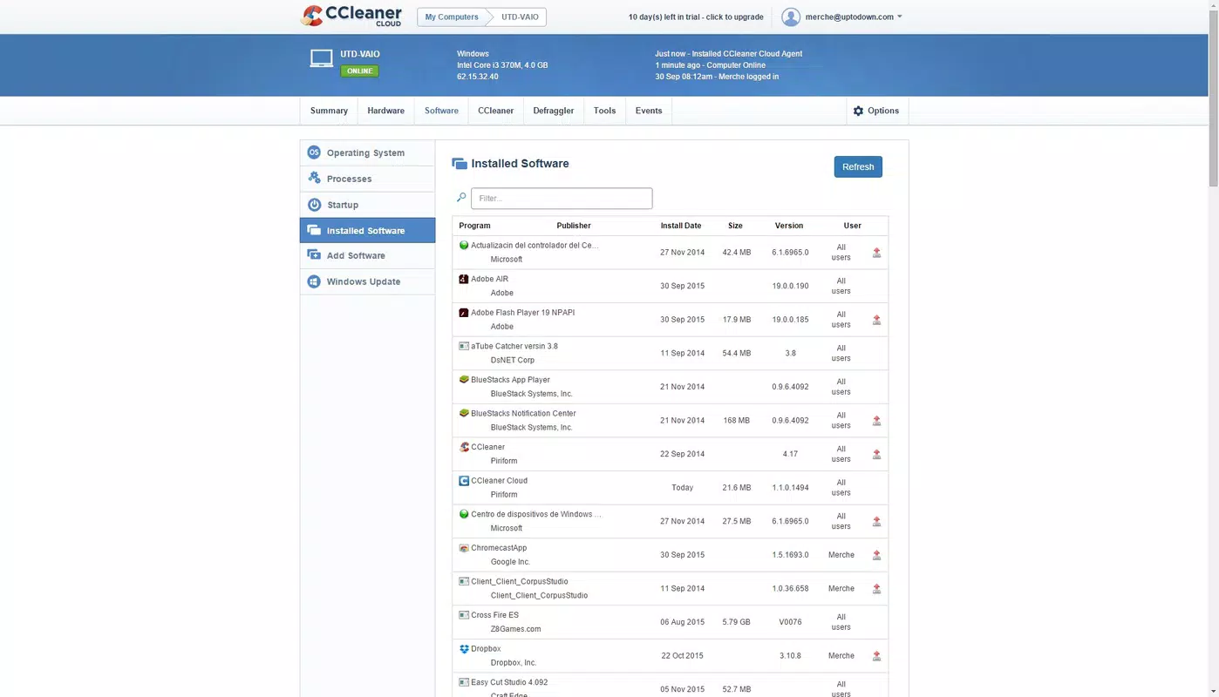Screen dimensions: 1219x697
Task: Click the vertical page scrollbar
Action: 1213,98
